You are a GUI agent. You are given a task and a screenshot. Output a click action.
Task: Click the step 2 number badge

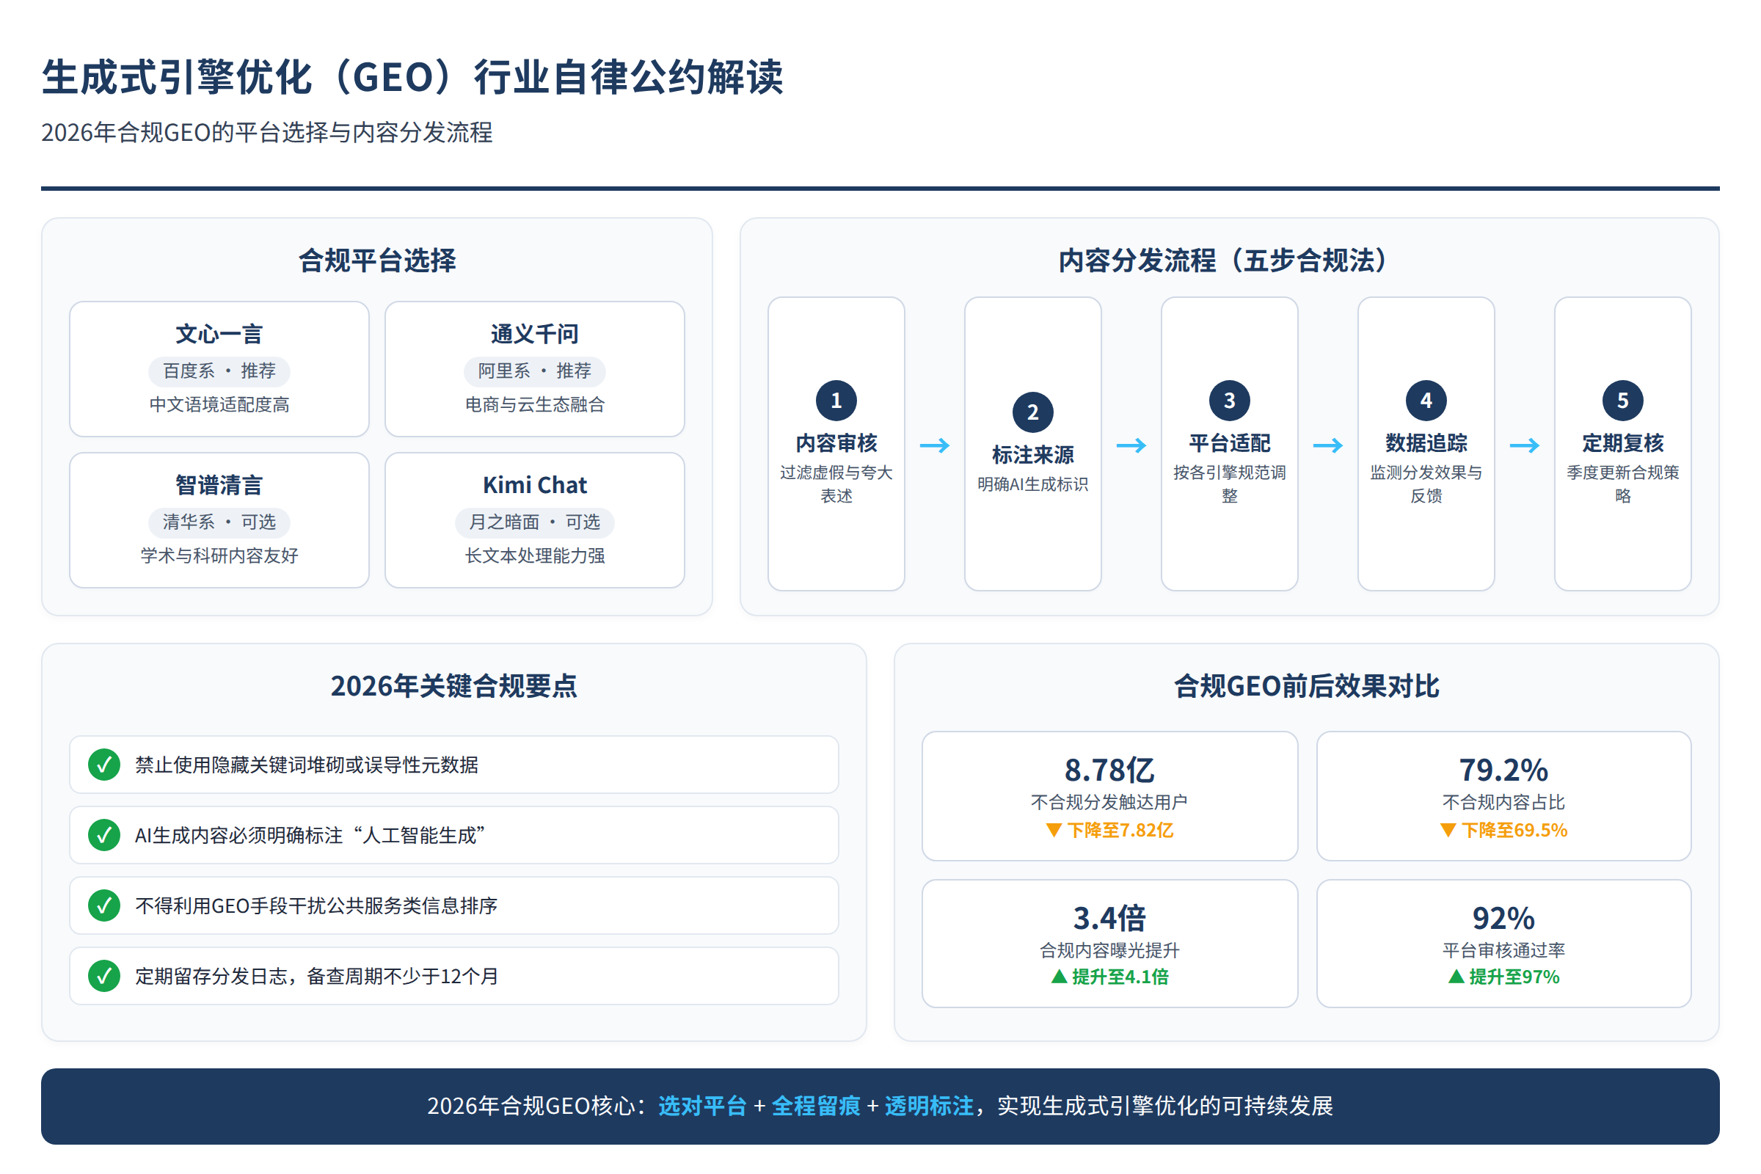pyautogui.click(x=1032, y=412)
